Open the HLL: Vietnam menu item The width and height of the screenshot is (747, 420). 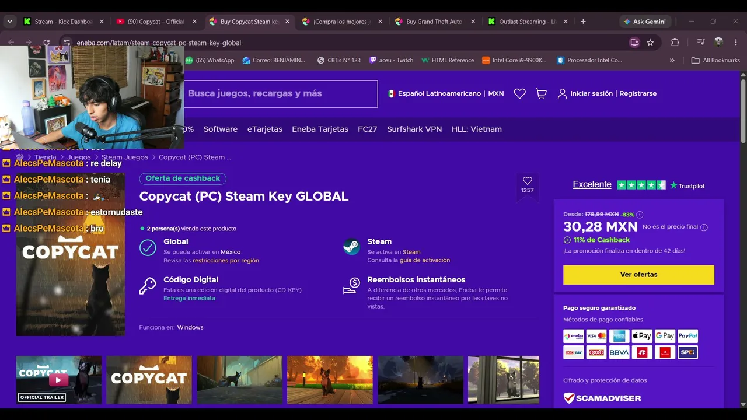pos(477,129)
